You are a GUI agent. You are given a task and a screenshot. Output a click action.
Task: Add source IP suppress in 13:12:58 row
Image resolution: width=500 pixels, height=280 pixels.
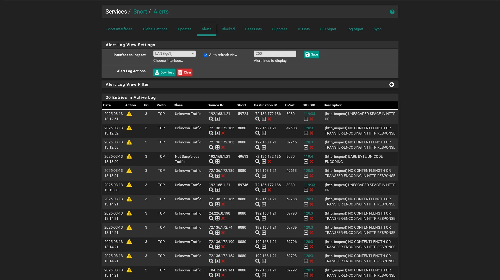(x=217, y=148)
